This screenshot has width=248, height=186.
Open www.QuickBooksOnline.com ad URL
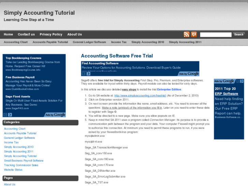pyautogui.click(x=22, y=89)
